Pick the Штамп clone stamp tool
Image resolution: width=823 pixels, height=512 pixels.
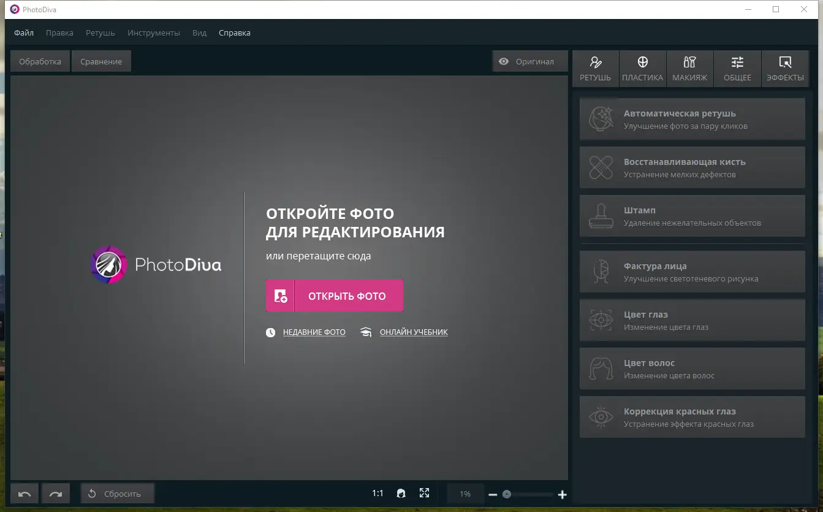tap(692, 216)
